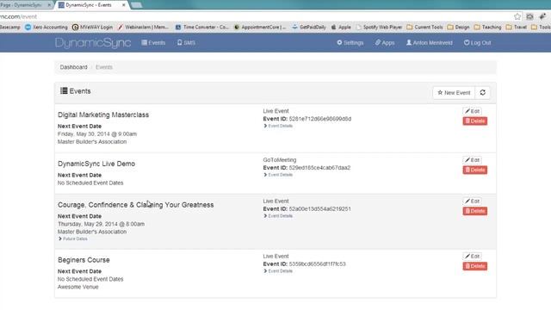Open the new tab button
551x310 pixels.
tap(136, 5)
